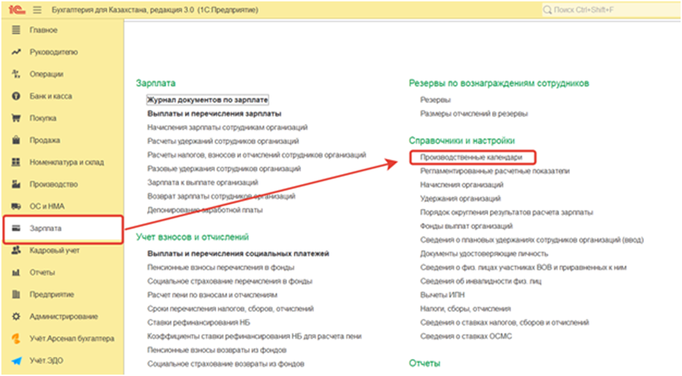The image size is (682, 376).
Task: Click the Главное section icon
Action: [15, 30]
